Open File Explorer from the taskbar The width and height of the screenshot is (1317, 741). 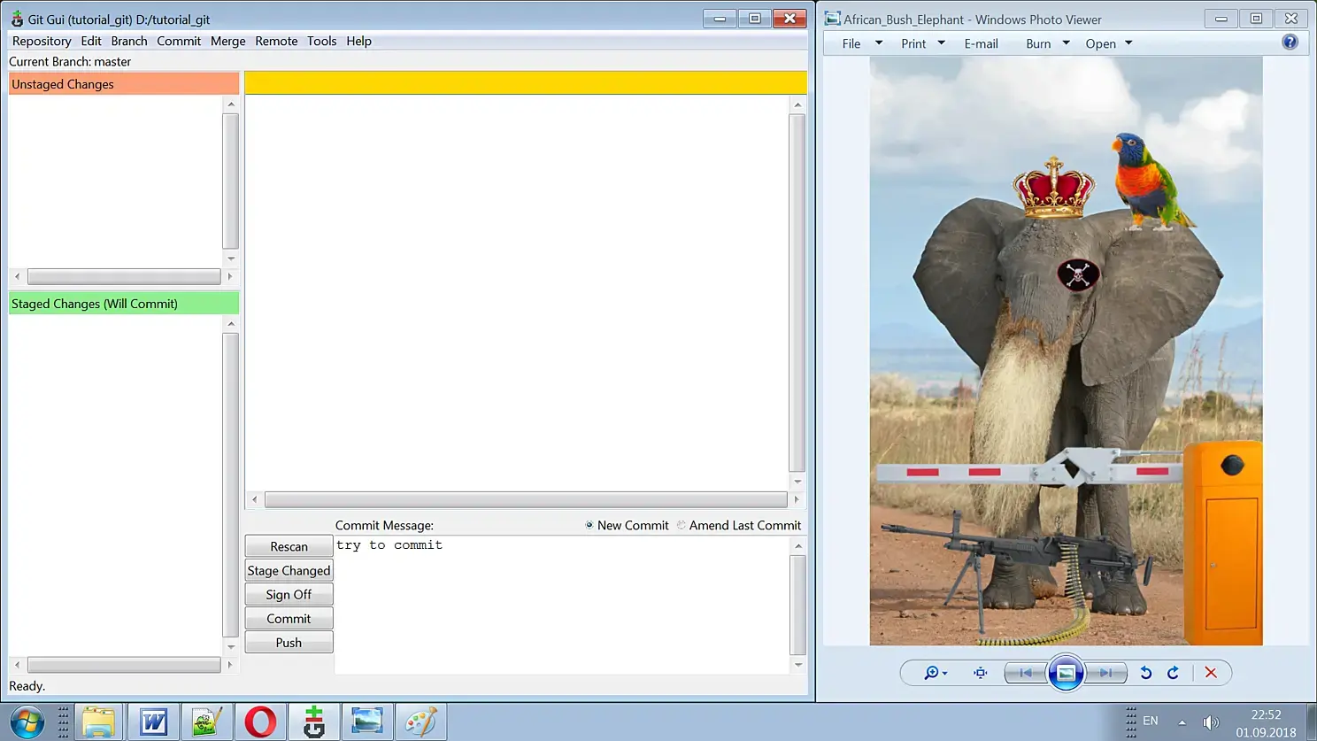click(x=98, y=722)
